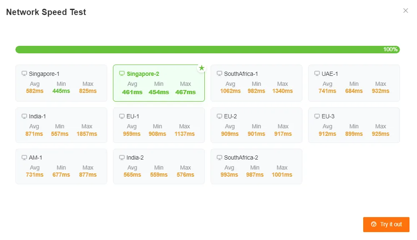Click the monitor icon on AM-1 card
417x240 pixels.
[24, 157]
